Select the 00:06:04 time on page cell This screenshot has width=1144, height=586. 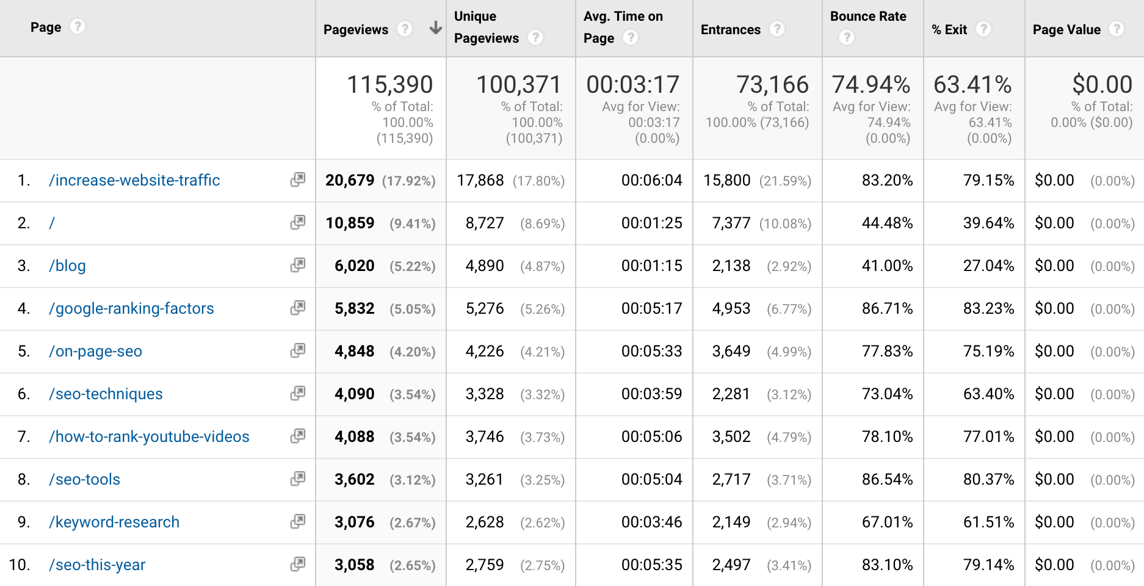[652, 180]
